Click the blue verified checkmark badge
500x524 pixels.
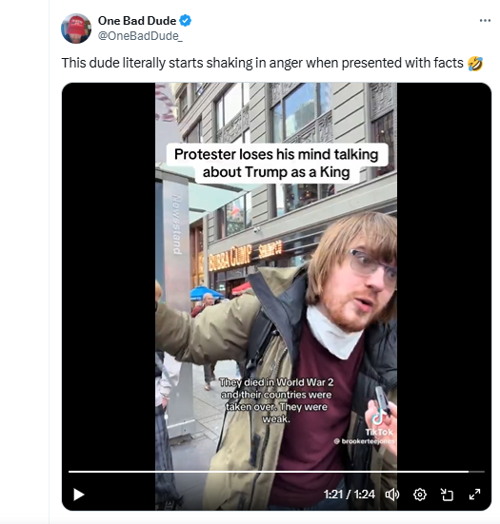pyautogui.click(x=186, y=21)
